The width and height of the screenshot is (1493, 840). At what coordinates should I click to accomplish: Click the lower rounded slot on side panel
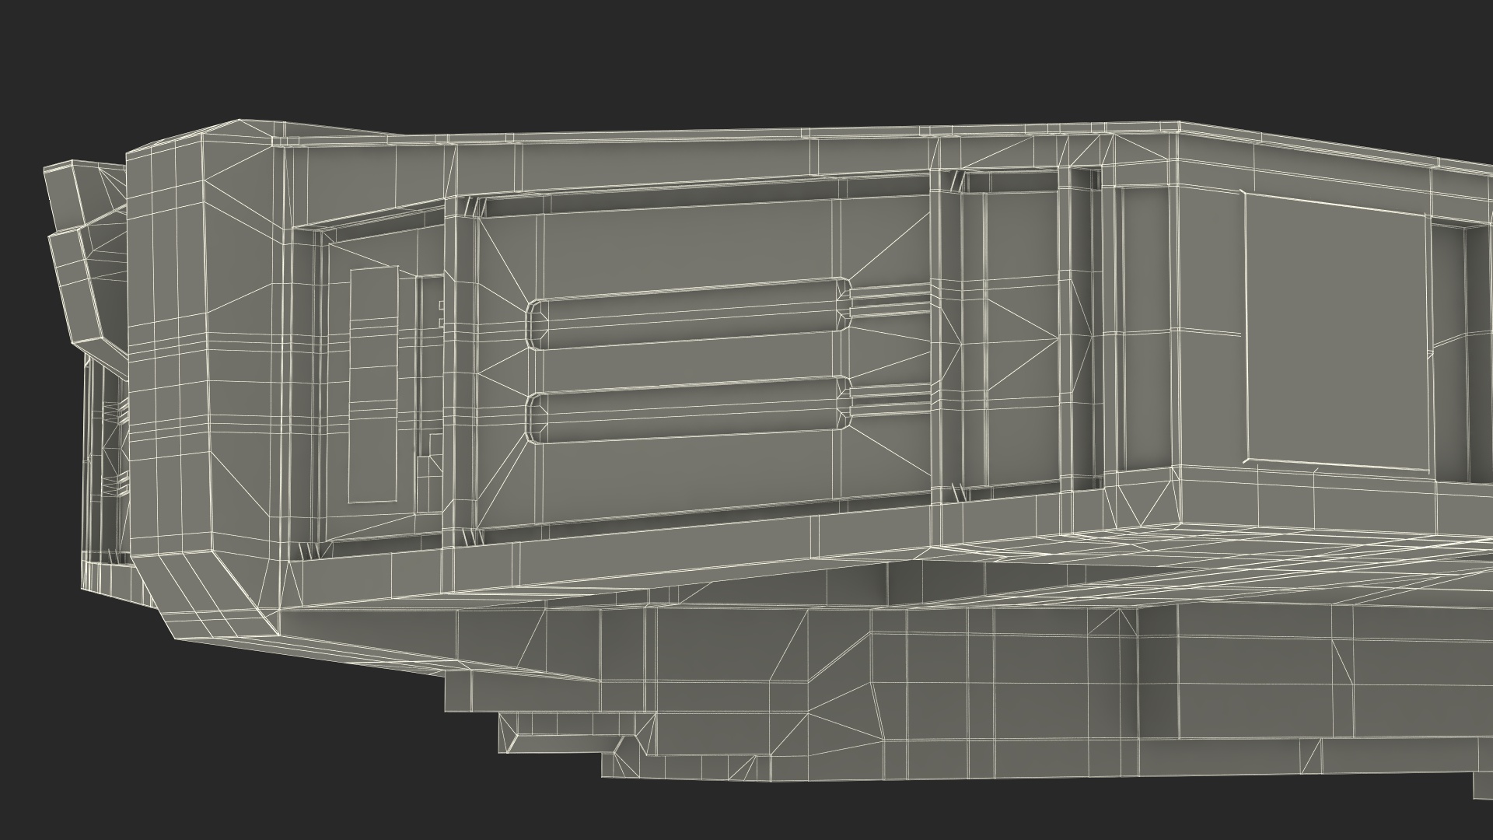click(688, 412)
